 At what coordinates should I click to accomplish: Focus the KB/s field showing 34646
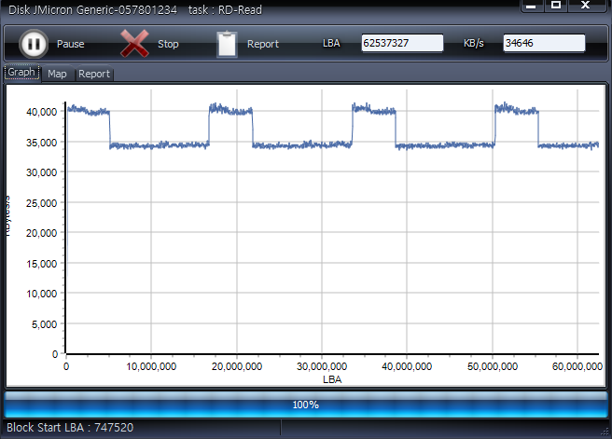click(544, 43)
